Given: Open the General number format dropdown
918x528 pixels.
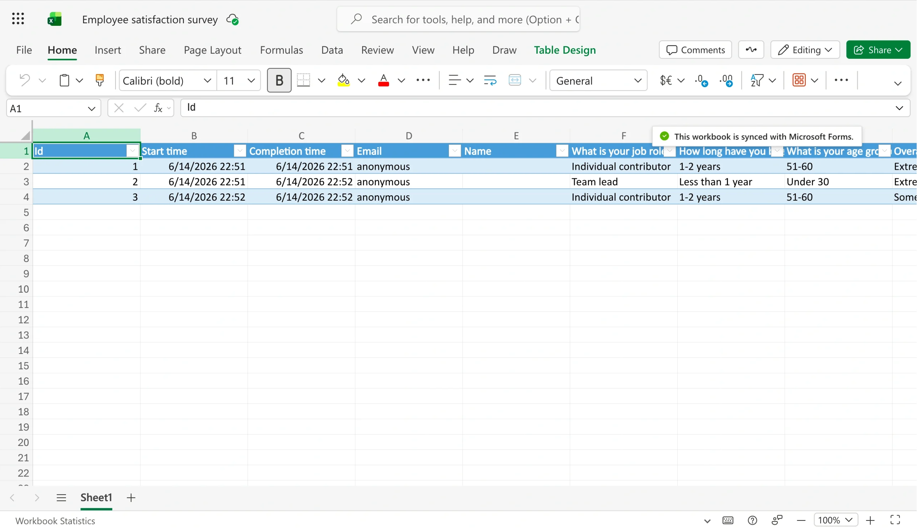Looking at the screenshot, I should pyautogui.click(x=638, y=81).
